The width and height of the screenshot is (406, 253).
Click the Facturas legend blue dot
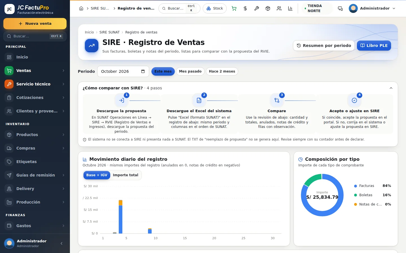(x=356, y=186)
